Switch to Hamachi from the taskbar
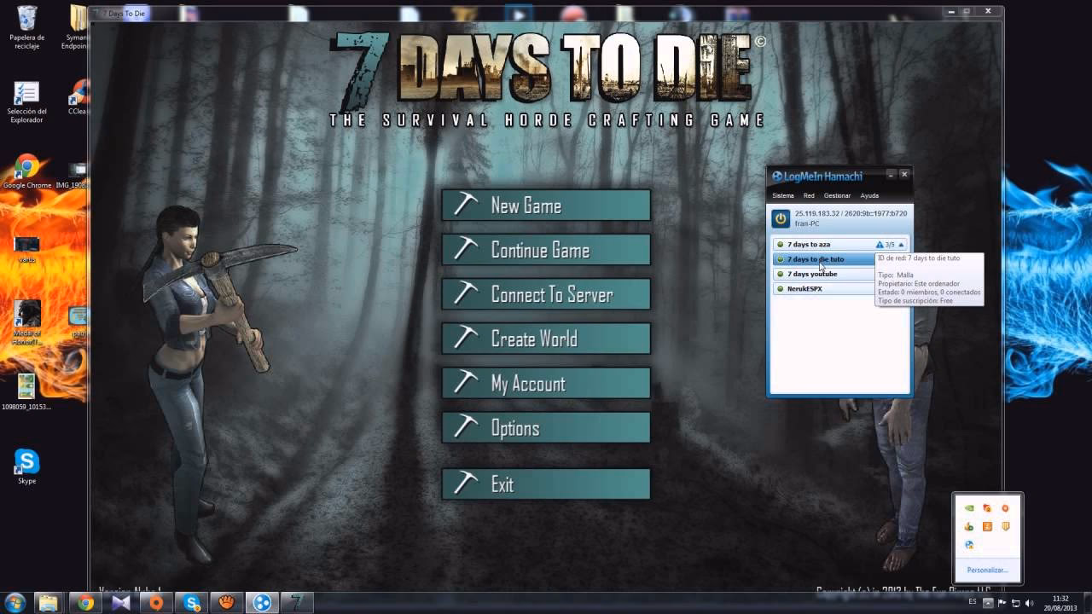Viewport: 1092px width, 614px height. [x=262, y=603]
